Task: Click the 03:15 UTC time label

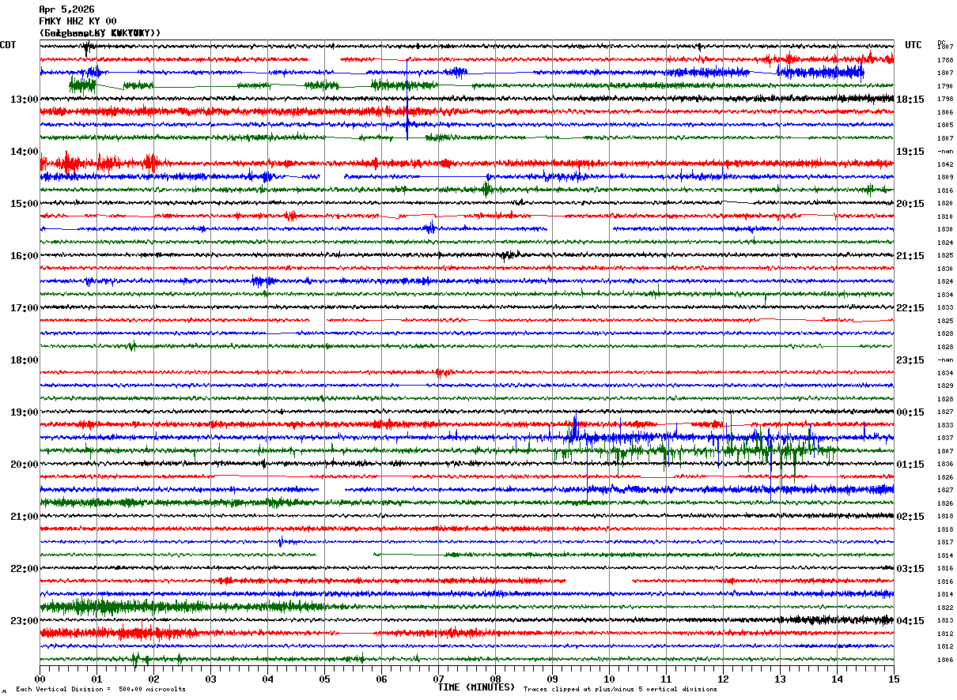Action: [910, 568]
